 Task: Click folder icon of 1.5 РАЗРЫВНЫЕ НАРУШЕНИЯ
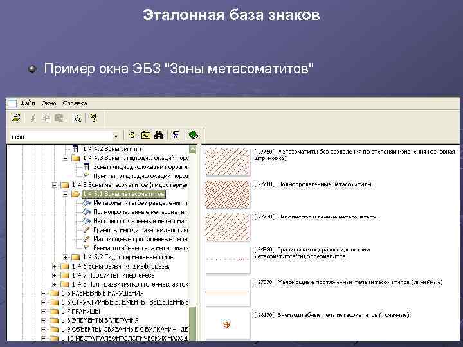(x=54, y=293)
